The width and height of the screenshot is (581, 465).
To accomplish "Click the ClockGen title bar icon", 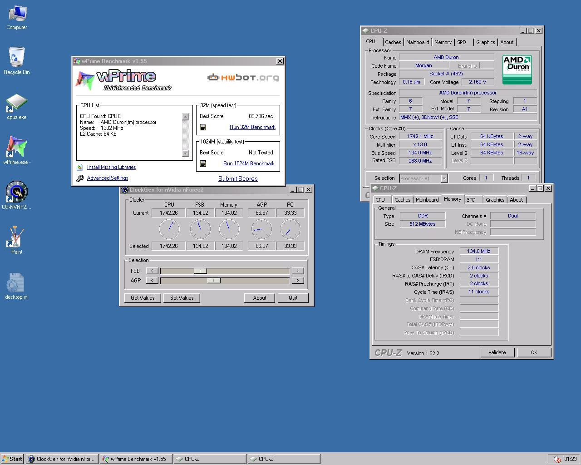I will pyautogui.click(x=125, y=190).
